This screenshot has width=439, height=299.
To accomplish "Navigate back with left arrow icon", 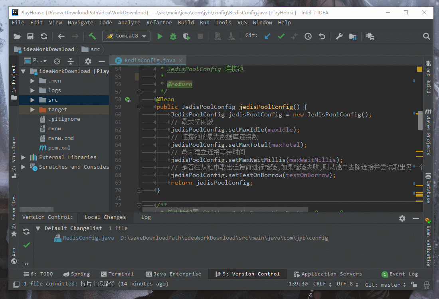I will pos(61,36).
